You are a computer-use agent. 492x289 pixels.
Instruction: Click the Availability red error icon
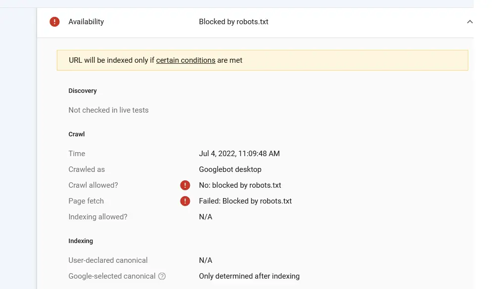tap(55, 22)
